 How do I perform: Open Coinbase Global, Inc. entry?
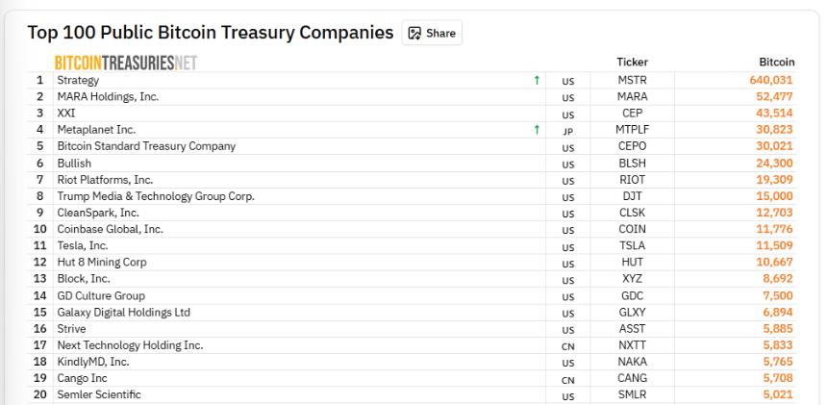(110, 229)
